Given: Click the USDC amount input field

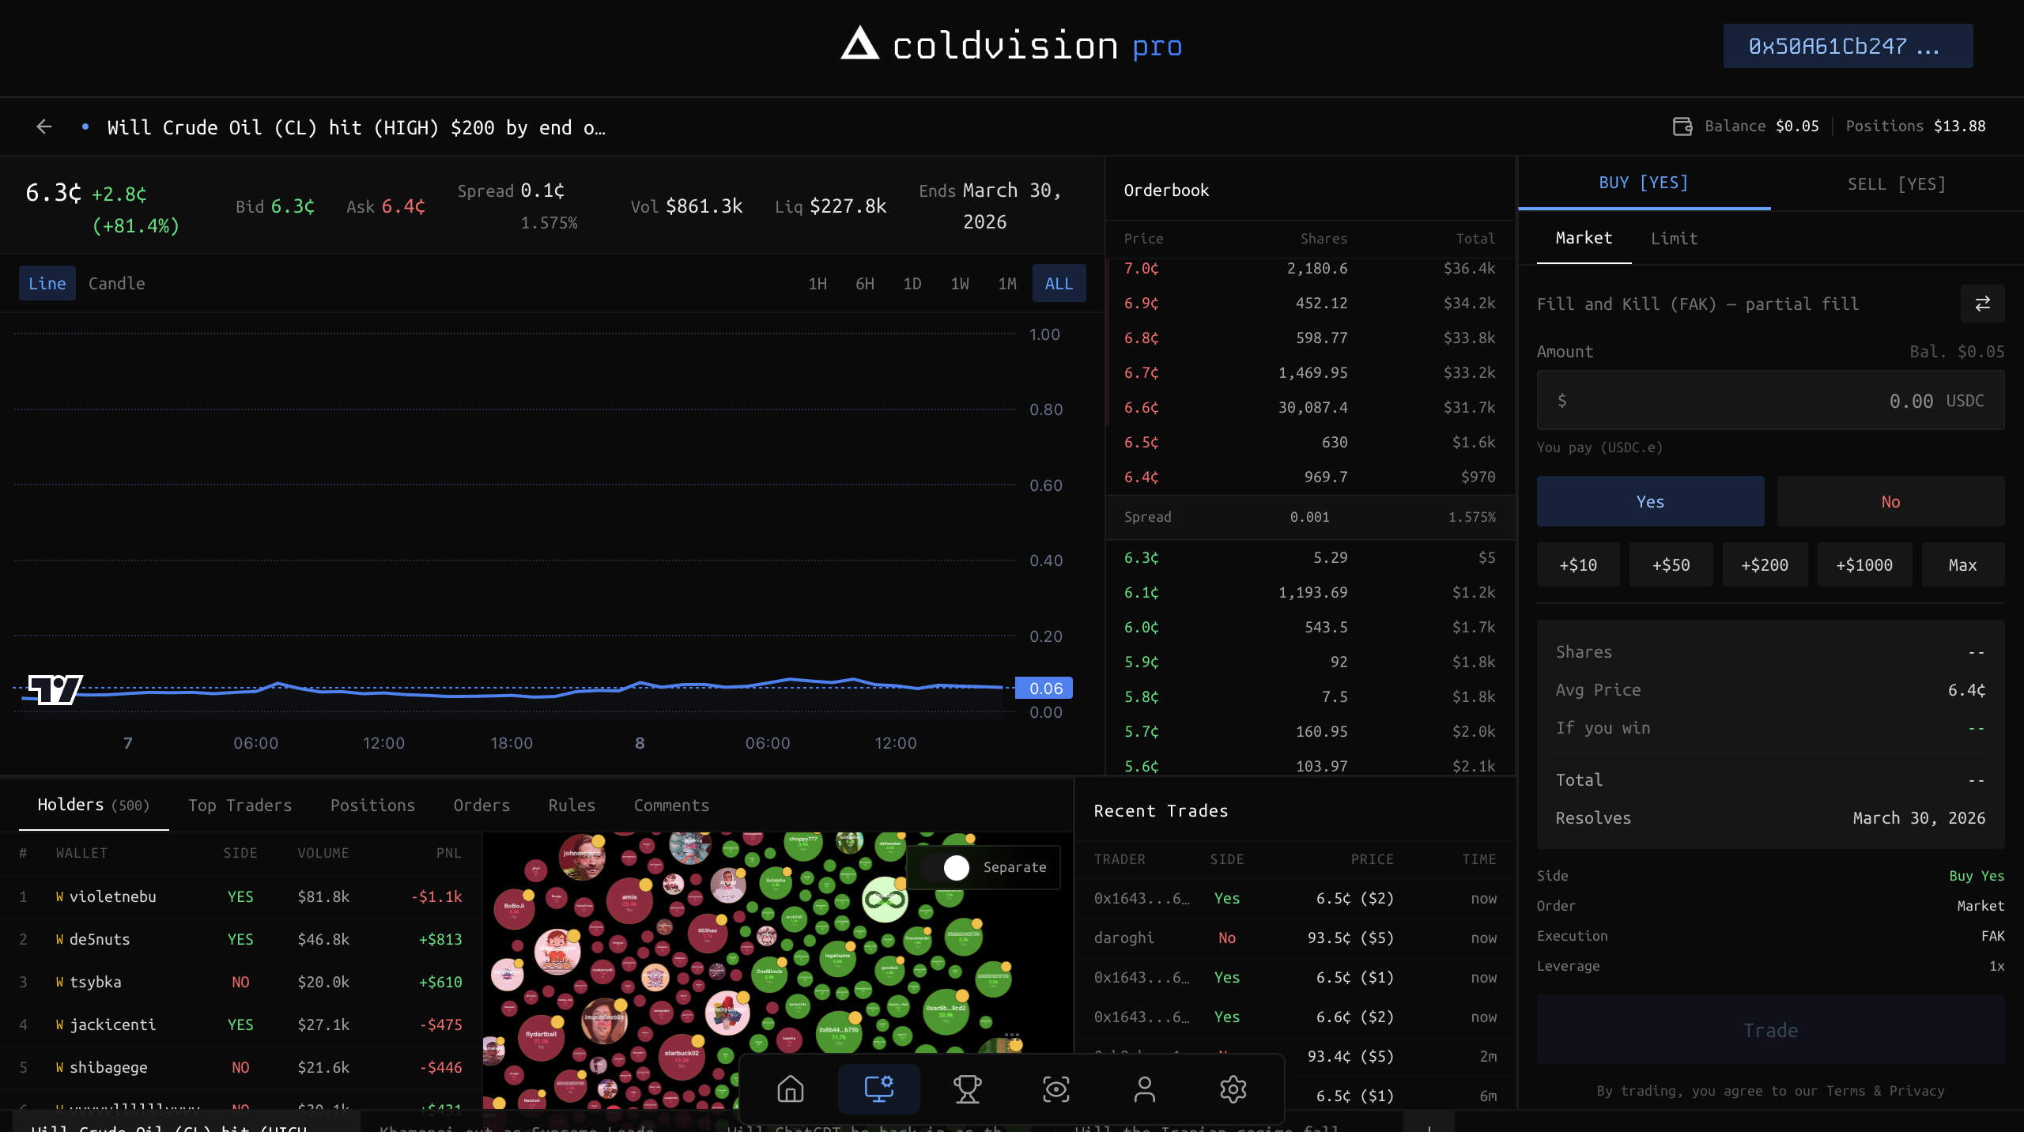Looking at the screenshot, I should [x=1769, y=401].
